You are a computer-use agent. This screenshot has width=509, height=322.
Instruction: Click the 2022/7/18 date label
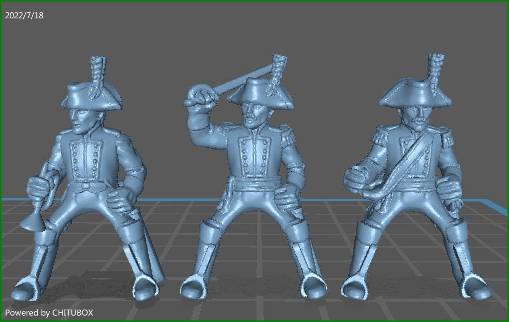coord(23,15)
